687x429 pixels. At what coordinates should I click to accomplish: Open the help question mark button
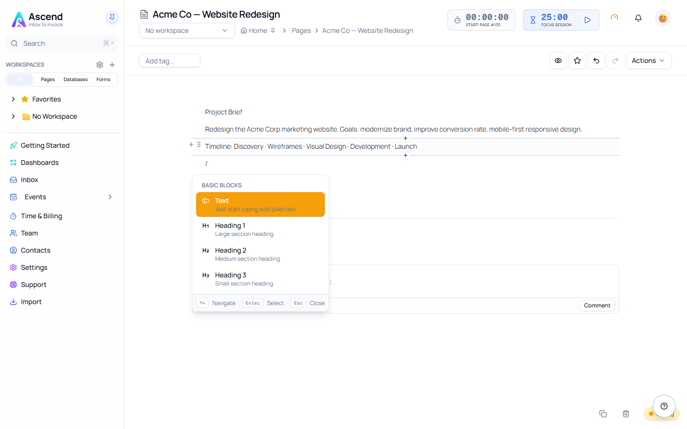(x=664, y=406)
